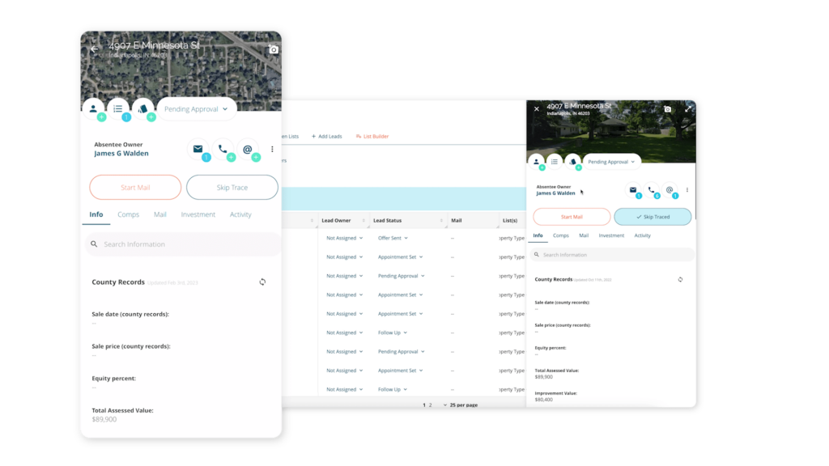Click the back arrow on the property card
Image resolution: width=829 pixels, height=466 pixels.
pos(94,49)
